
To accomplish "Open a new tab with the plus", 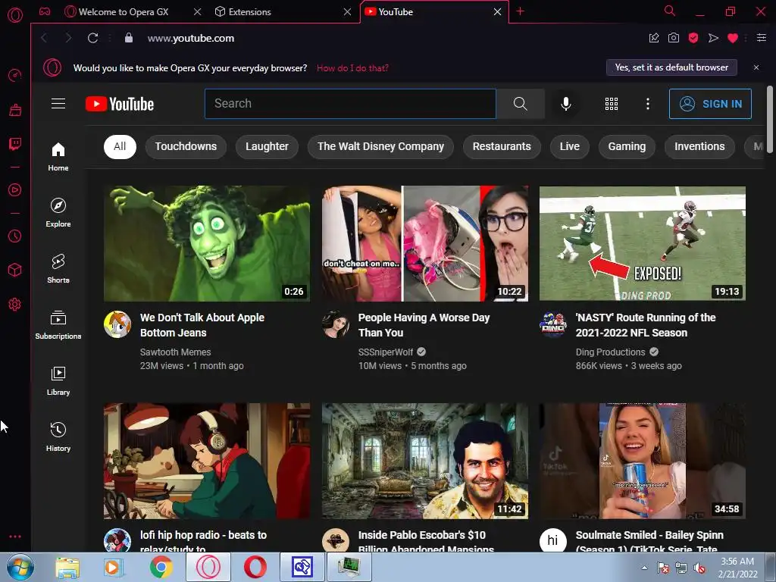I will coord(520,11).
